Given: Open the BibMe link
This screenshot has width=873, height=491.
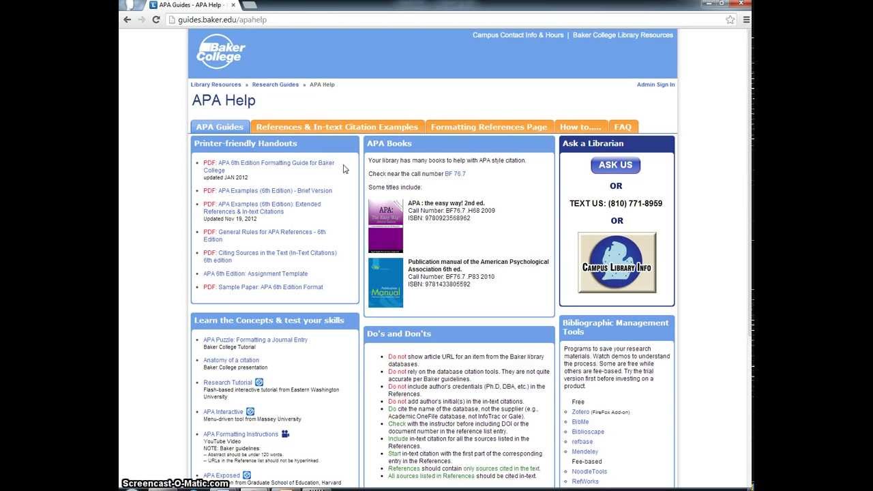Looking at the screenshot, I should [x=580, y=422].
